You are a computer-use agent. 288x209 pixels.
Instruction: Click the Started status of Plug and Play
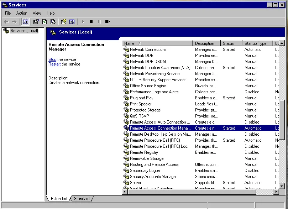tap(229, 98)
